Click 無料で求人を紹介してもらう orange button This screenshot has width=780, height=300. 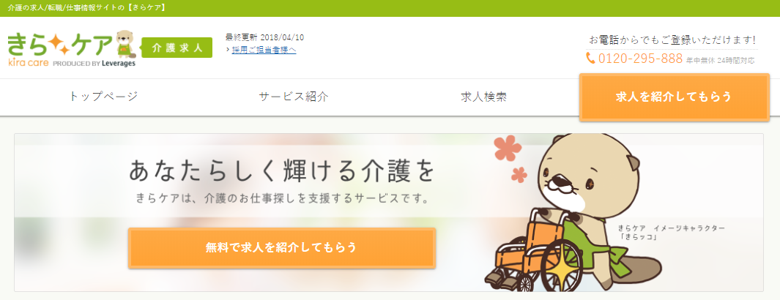[281, 248]
